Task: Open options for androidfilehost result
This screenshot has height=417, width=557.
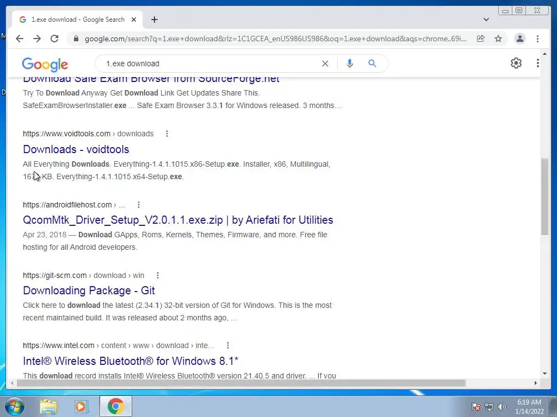Action: (x=139, y=205)
